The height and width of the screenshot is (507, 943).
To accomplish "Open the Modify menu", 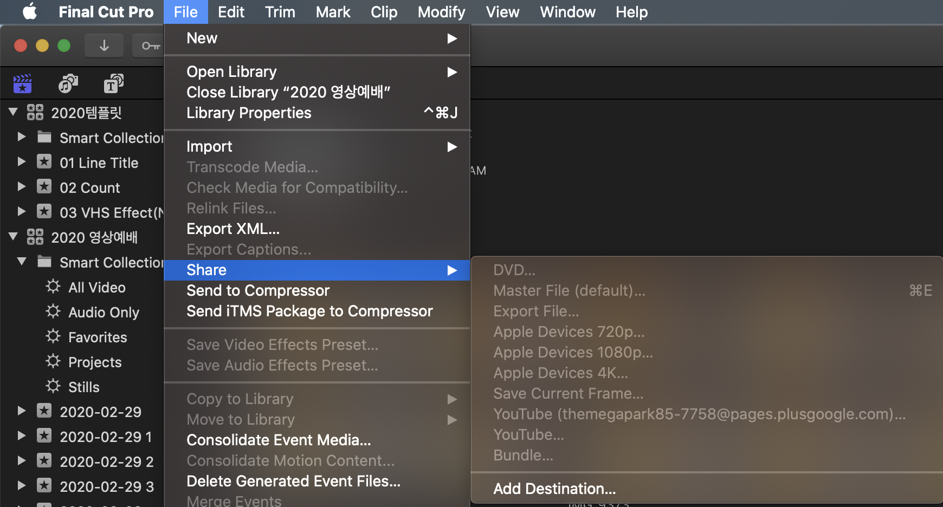I will click(442, 12).
